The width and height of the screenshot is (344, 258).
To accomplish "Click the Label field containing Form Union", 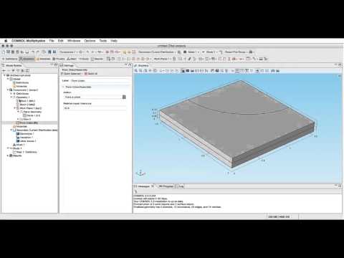I will (100, 81).
